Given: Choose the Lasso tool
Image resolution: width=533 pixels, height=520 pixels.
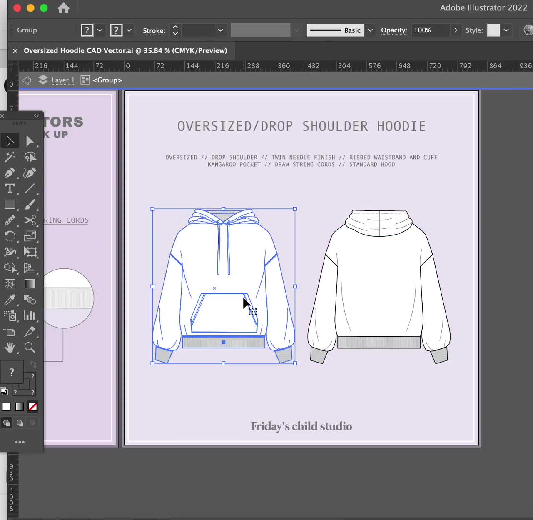Looking at the screenshot, I should coord(30,157).
